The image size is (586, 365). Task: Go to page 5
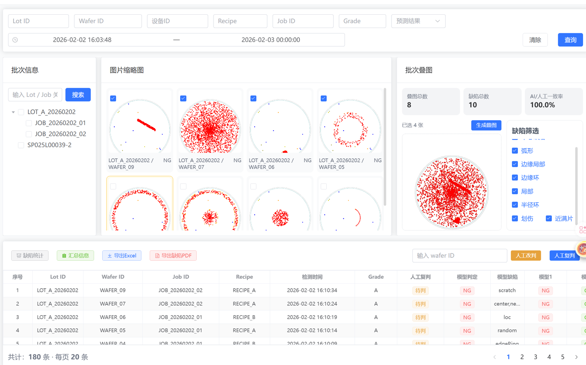(563, 357)
